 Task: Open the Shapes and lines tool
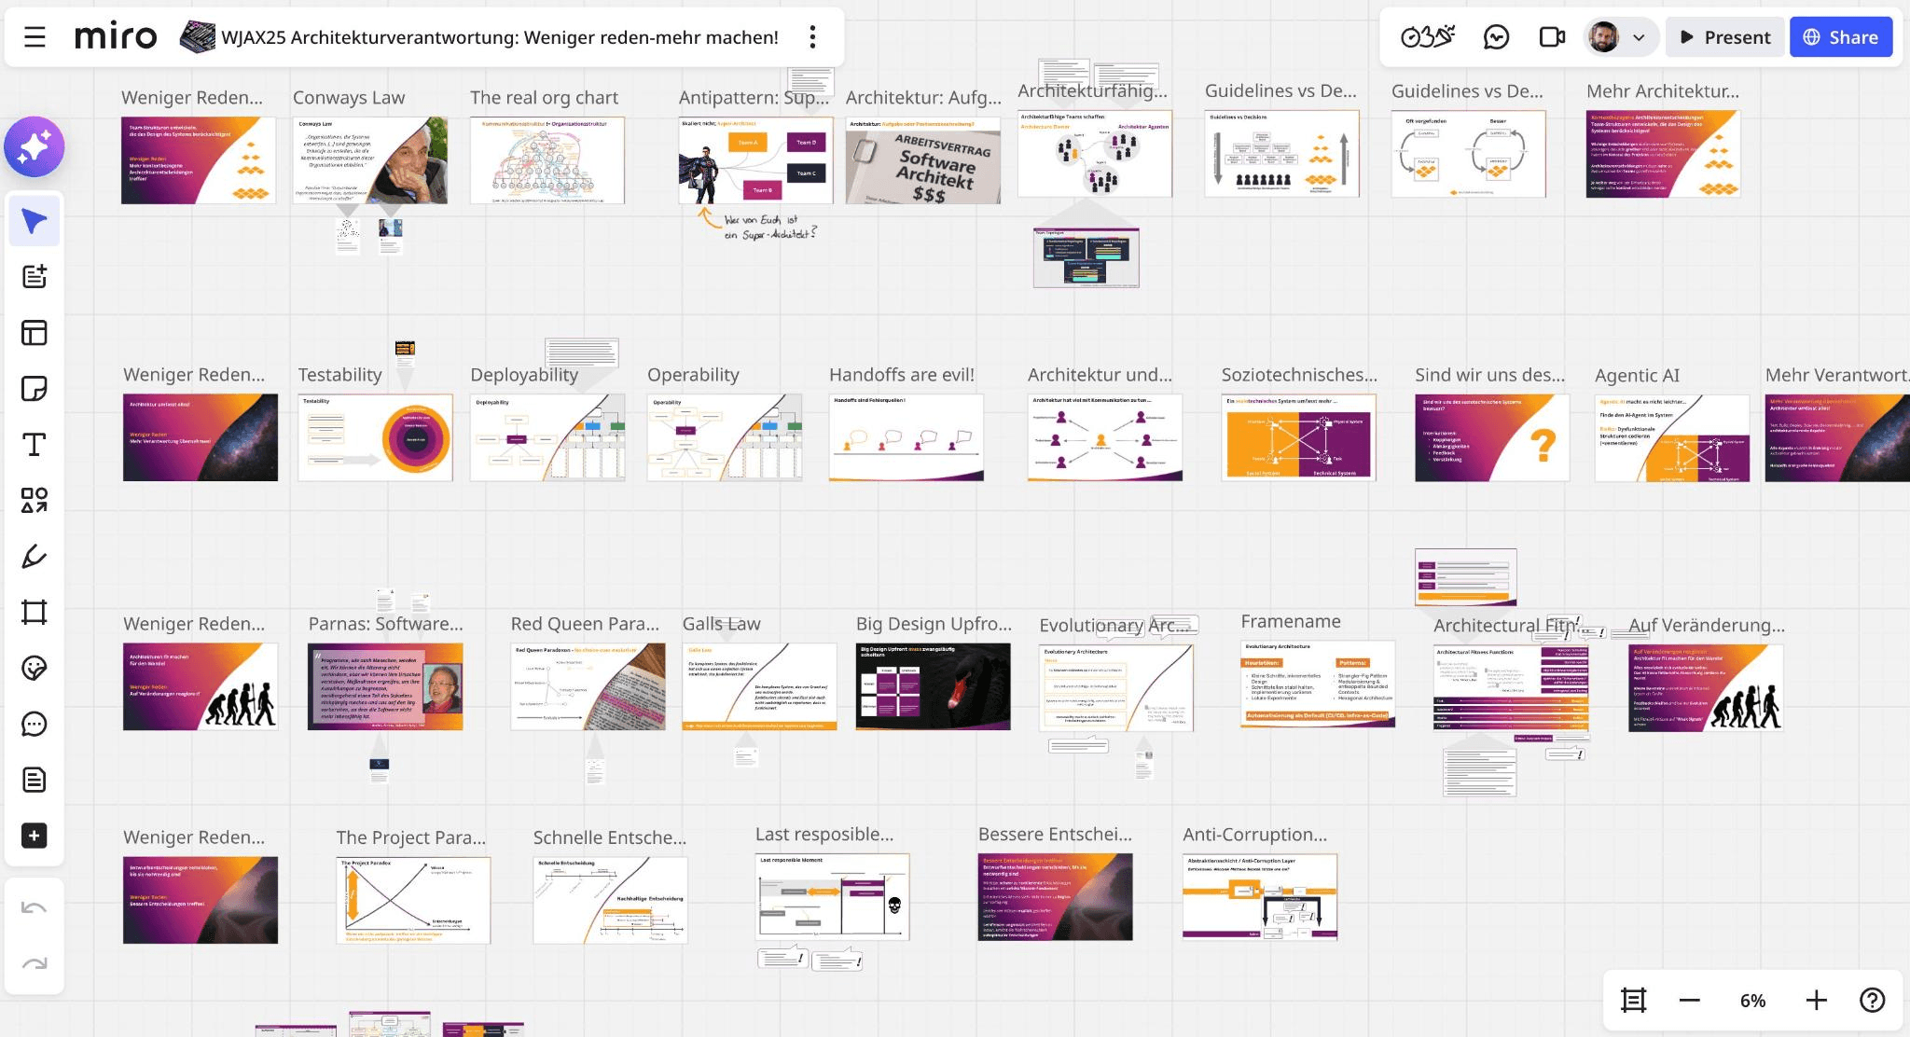35,501
